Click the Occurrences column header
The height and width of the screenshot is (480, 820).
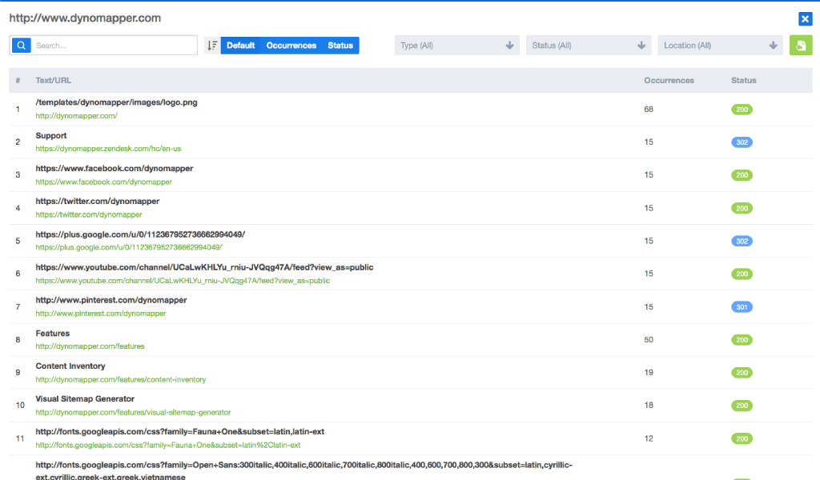click(669, 81)
